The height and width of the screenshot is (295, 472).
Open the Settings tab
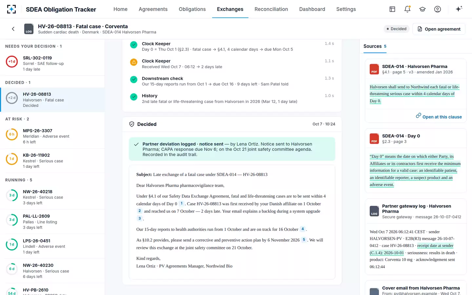point(346,9)
